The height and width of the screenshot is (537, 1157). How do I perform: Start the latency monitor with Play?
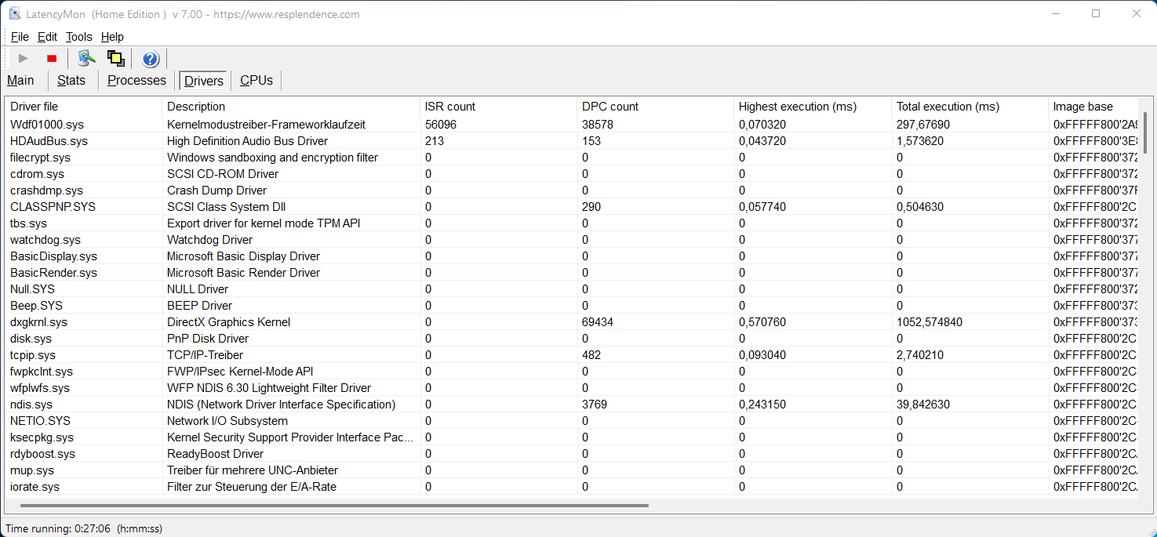click(x=24, y=58)
